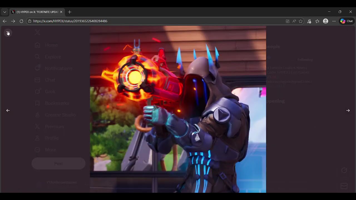The height and width of the screenshot is (200, 356).
Task: Click the dimmed Following button
Action: click(305, 60)
